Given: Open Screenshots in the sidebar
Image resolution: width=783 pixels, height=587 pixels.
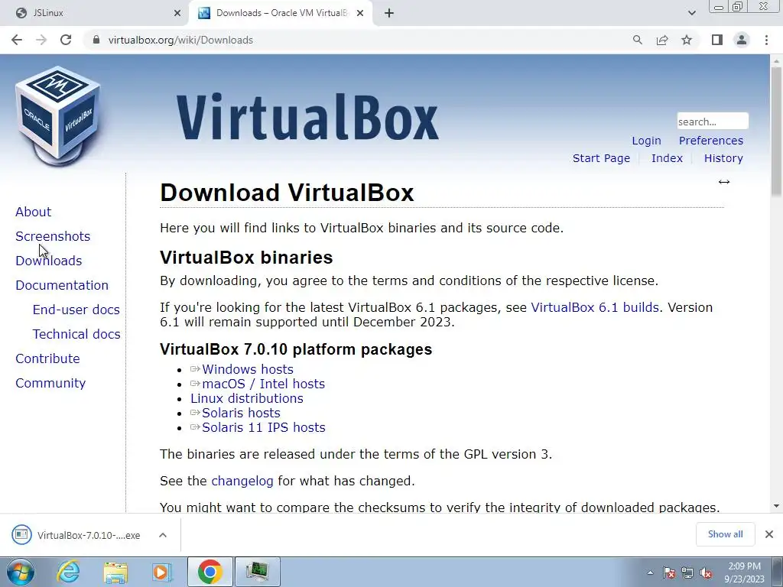Looking at the screenshot, I should (x=53, y=236).
